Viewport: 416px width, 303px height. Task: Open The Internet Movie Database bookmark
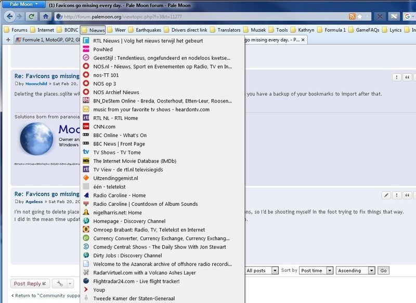tap(162, 161)
